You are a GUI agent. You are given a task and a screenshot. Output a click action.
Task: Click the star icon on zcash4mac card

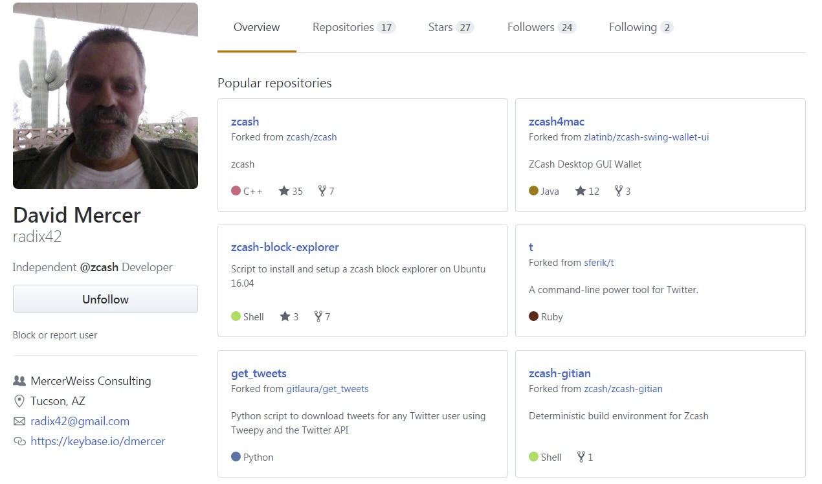click(581, 191)
